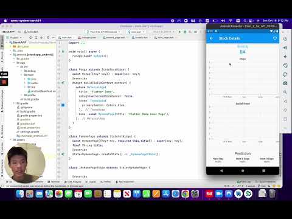Select AndroidManifest.xml in the project tree

(41, 91)
